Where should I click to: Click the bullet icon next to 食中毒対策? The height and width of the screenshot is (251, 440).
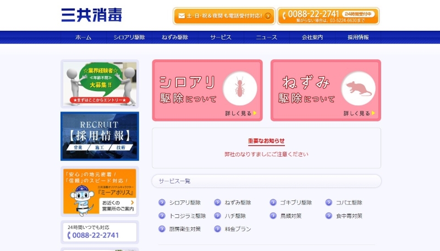(x=328, y=216)
